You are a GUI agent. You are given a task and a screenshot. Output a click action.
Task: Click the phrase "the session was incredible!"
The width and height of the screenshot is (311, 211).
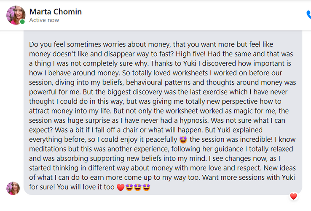[231, 140]
